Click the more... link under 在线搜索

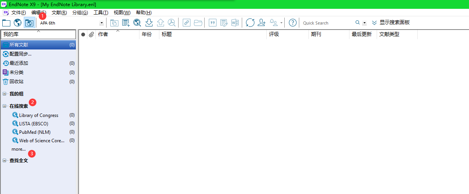tap(19, 149)
